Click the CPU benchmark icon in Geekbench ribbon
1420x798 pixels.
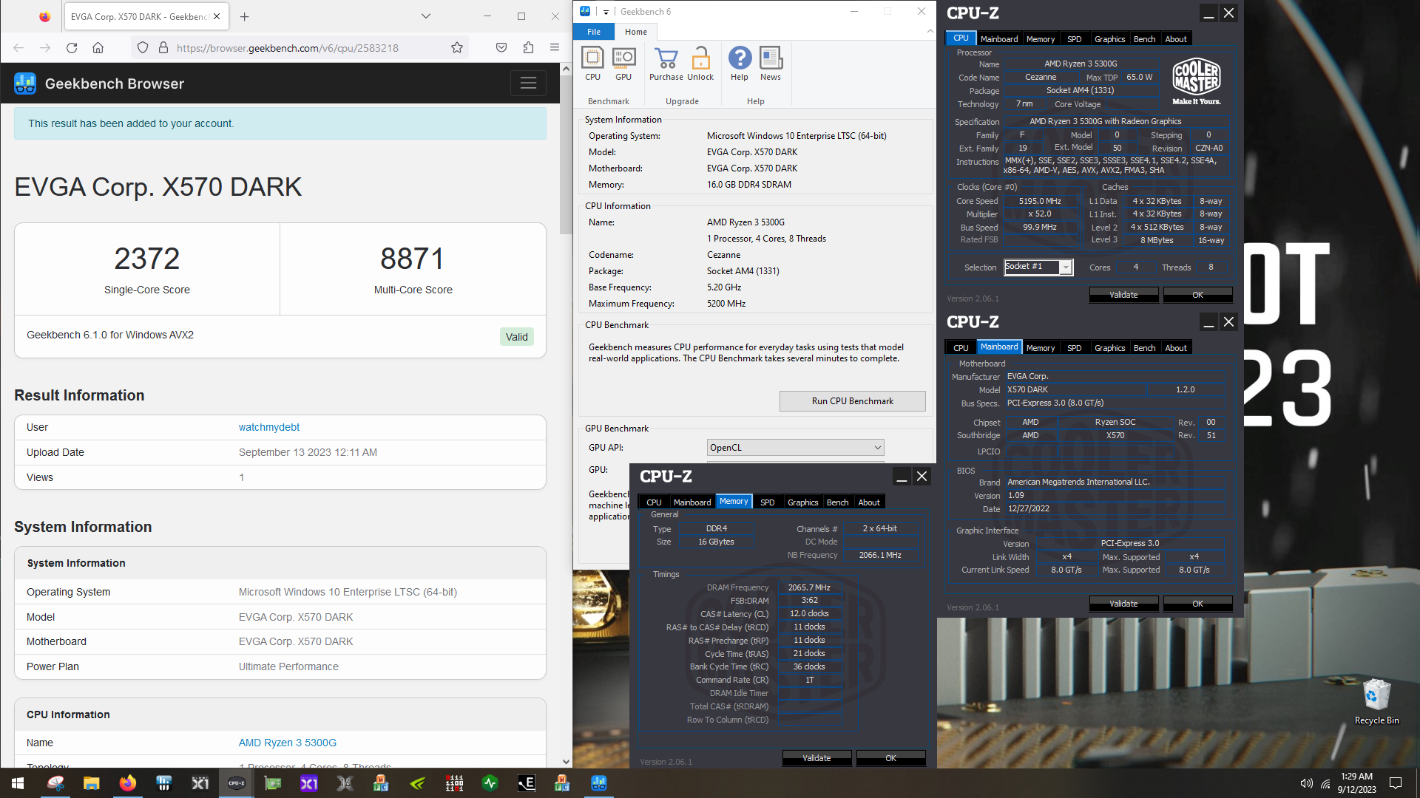(592, 64)
